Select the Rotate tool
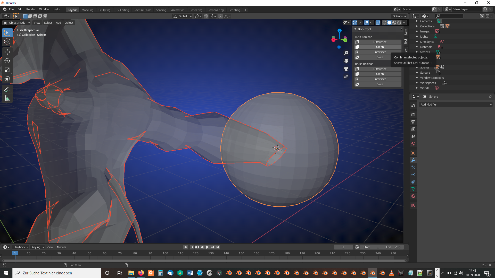495x278 pixels. click(7, 61)
